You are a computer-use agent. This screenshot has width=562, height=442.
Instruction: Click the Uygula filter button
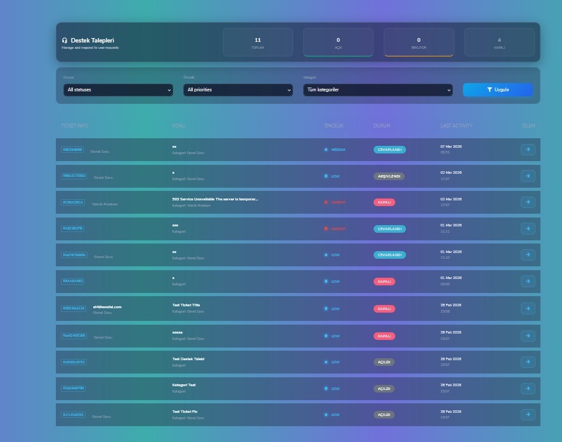coord(498,90)
